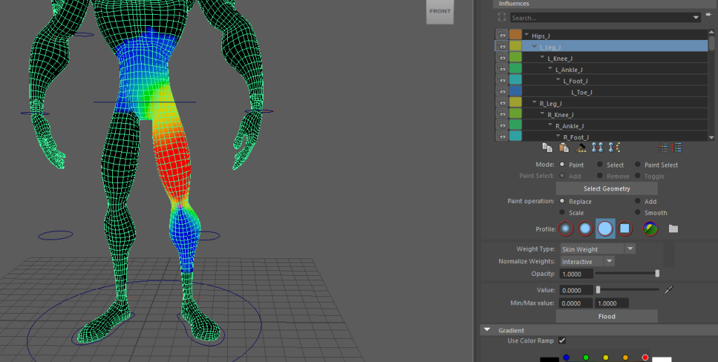Click the paste weights icon
The width and height of the screenshot is (718, 362).
pyautogui.click(x=564, y=148)
